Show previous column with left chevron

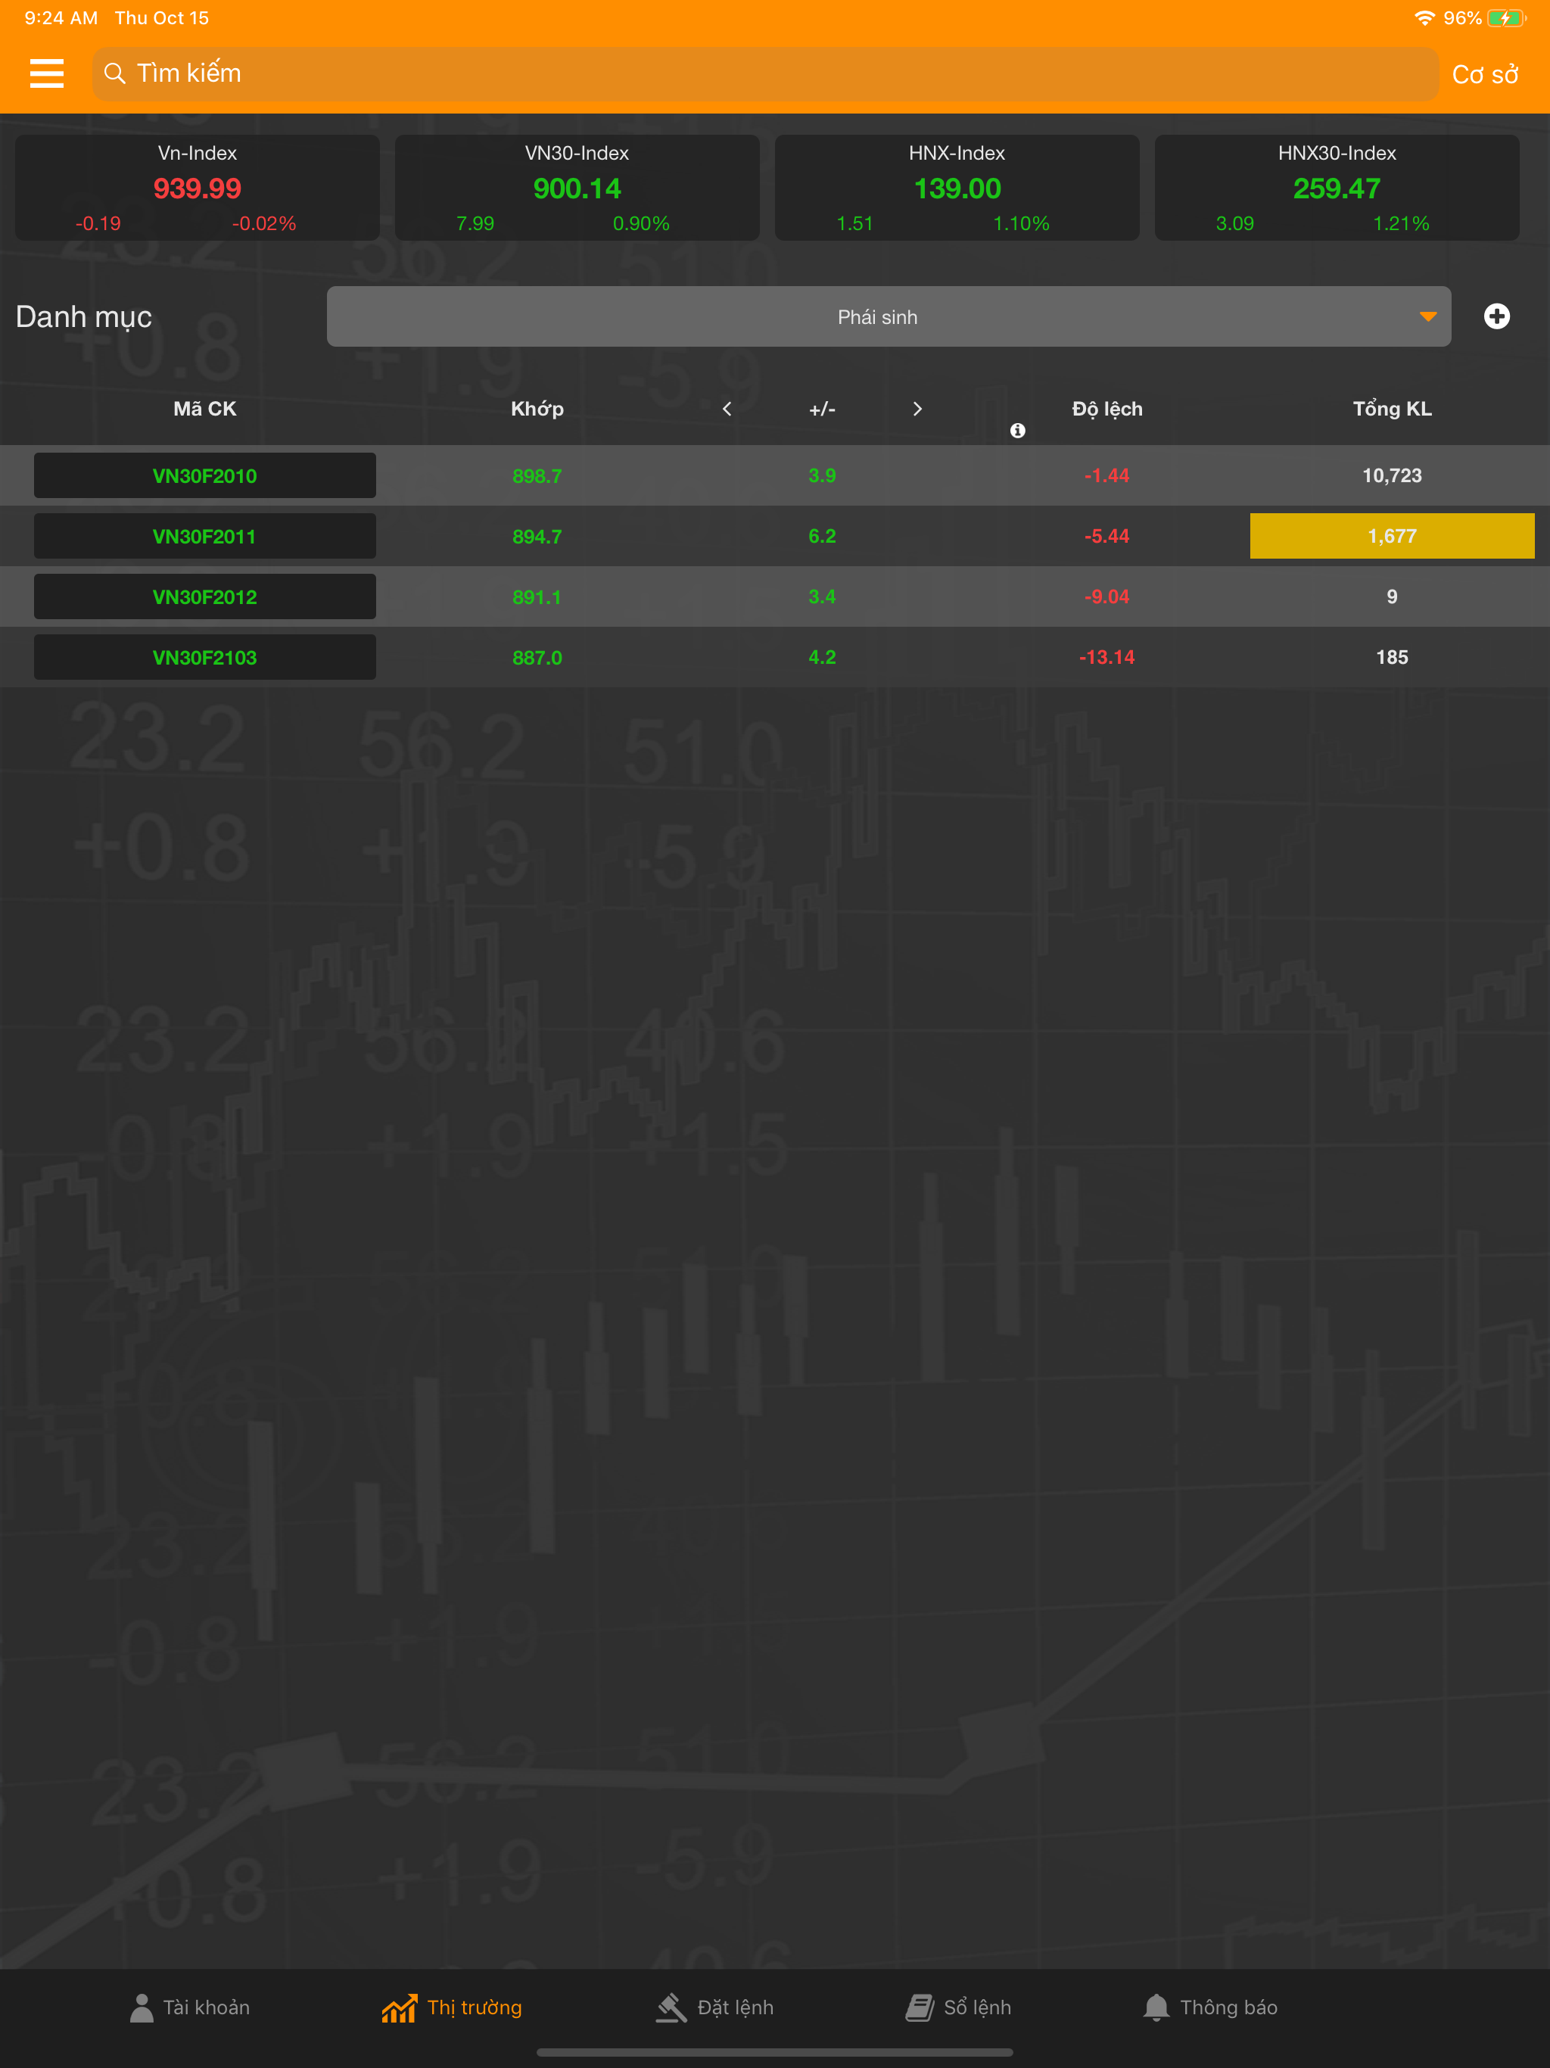tap(727, 409)
